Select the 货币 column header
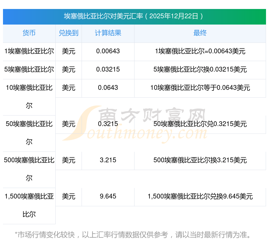269x244 pixels. pyautogui.click(x=29, y=33)
